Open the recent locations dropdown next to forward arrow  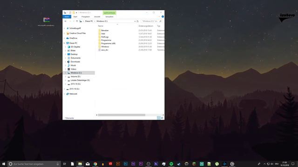click(x=74, y=21)
